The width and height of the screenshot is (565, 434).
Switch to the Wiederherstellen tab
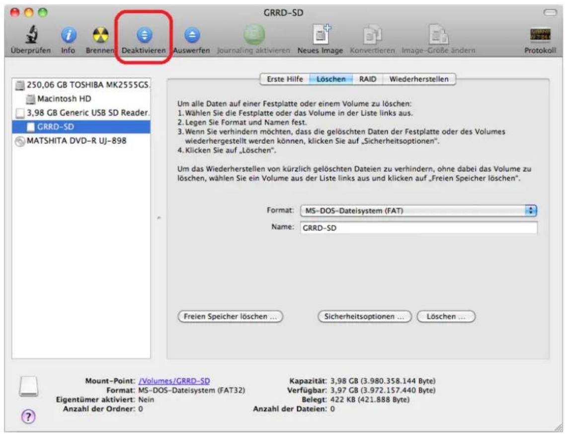(x=419, y=79)
